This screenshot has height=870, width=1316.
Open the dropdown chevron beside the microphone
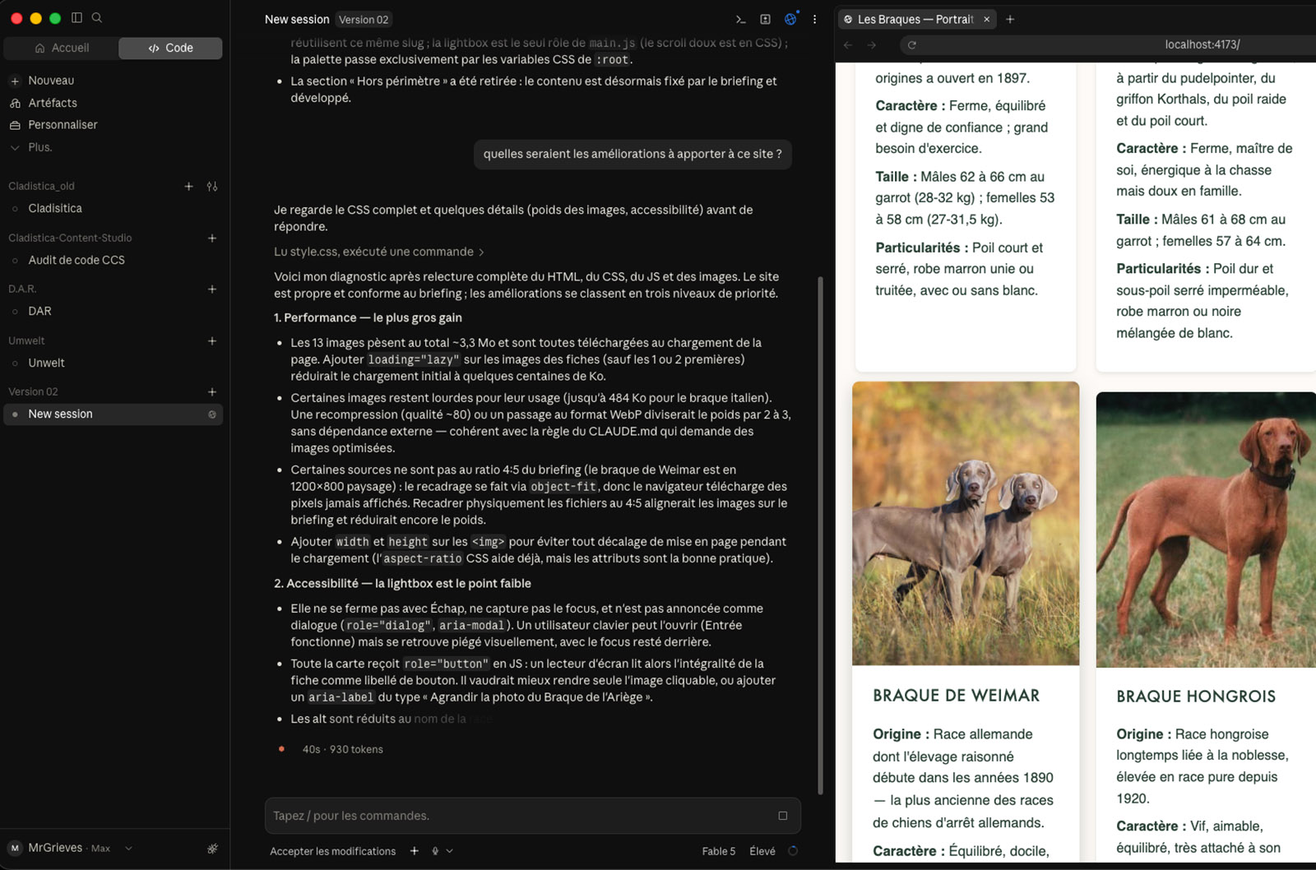coord(449,851)
